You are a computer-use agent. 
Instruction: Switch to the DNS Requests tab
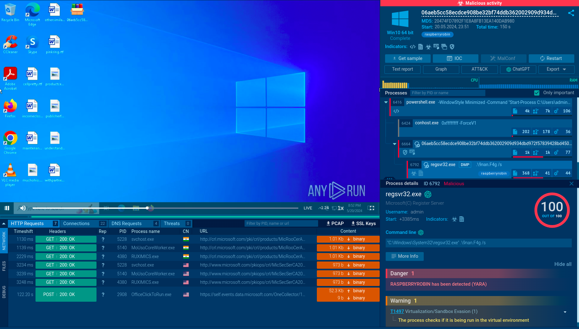click(x=126, y=224)
